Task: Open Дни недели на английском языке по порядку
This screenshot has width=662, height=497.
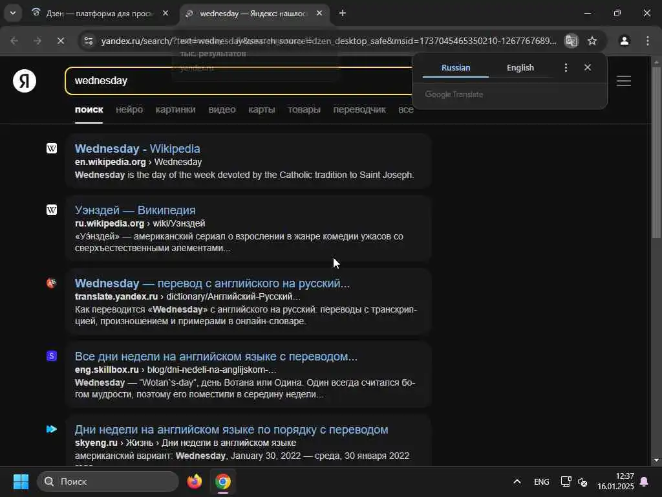Action: pos(231,430)
